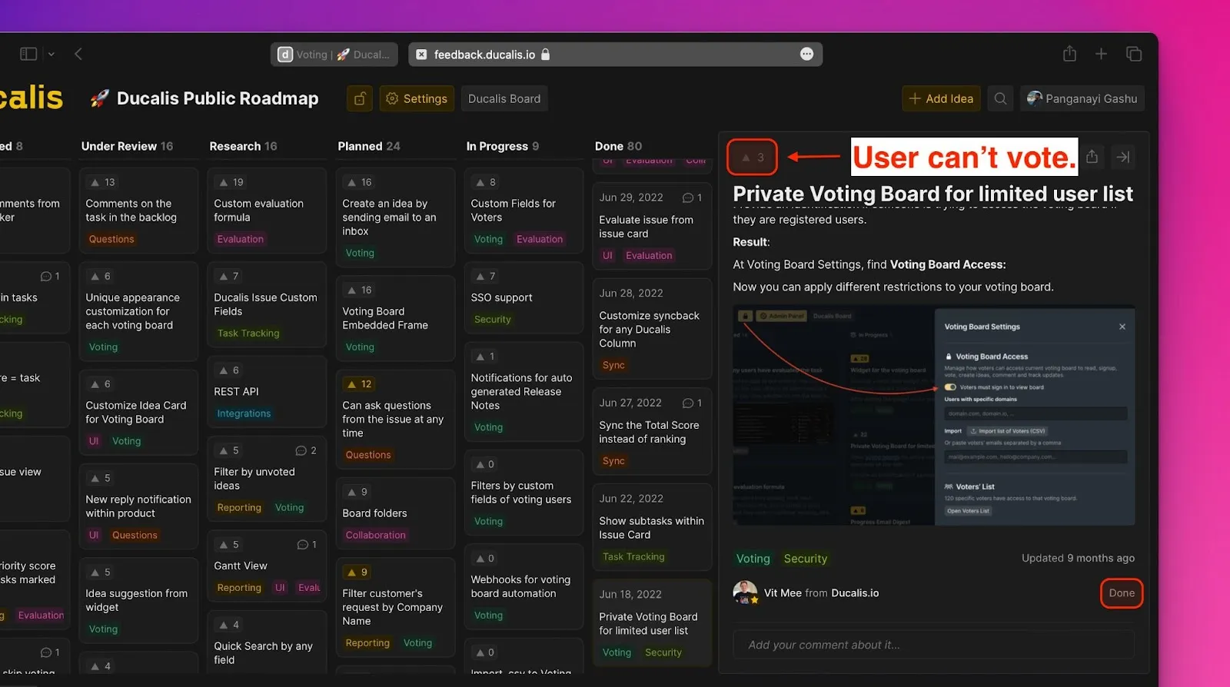Click the ellipsis icon in address bar
Screen dimensions: 1230x687
(x=806, y=54)
